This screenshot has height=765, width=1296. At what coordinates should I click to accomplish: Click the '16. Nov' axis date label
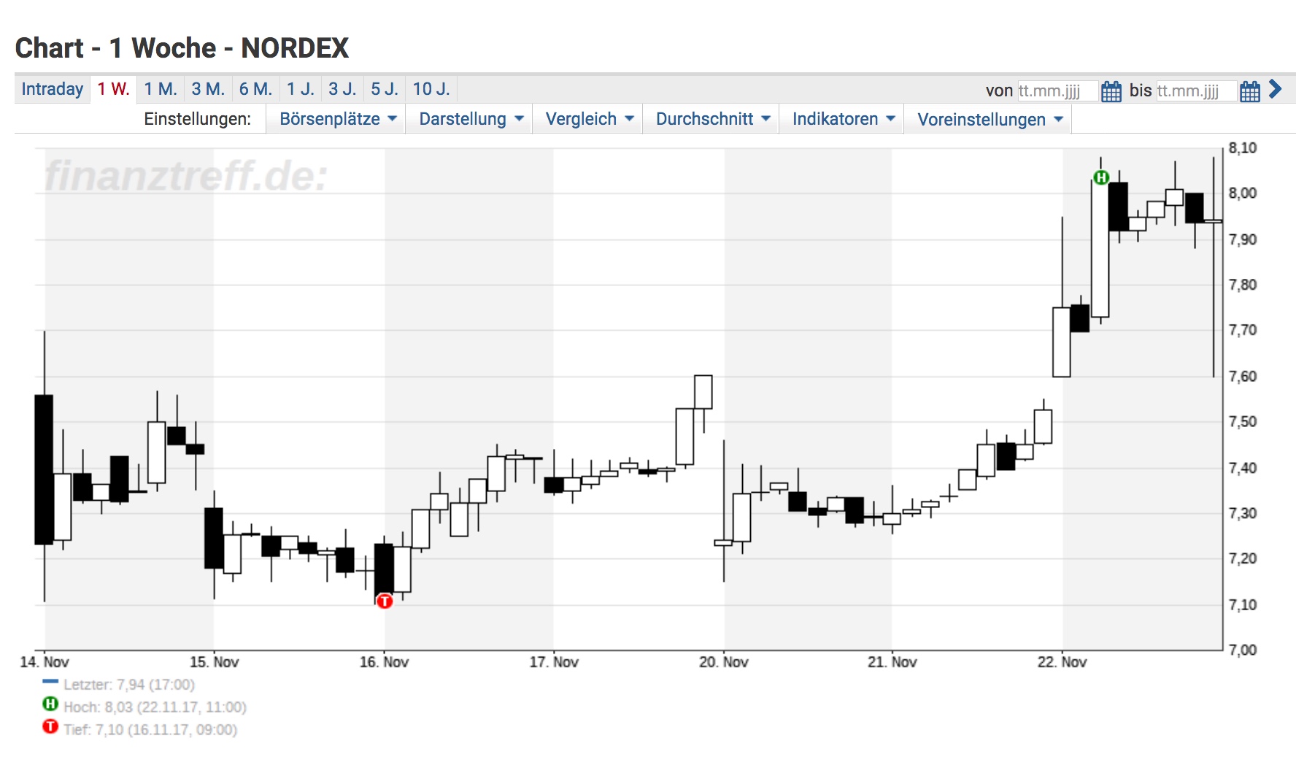coord(384,662)
